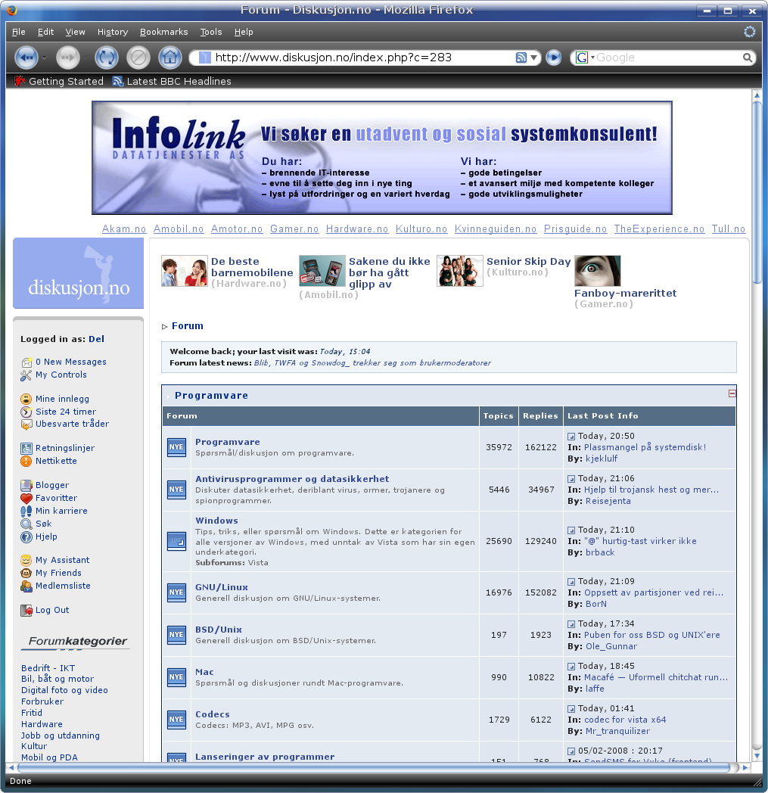Click the My Friends monkey icon

(26, 573)
